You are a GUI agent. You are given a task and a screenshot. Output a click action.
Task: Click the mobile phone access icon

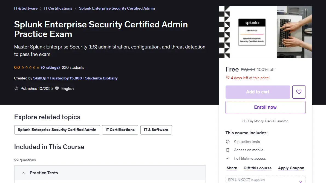[228, 150]
